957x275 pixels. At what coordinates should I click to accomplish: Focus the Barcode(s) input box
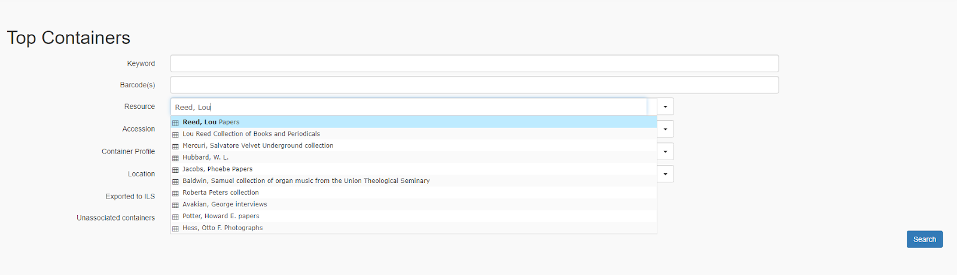474,85
